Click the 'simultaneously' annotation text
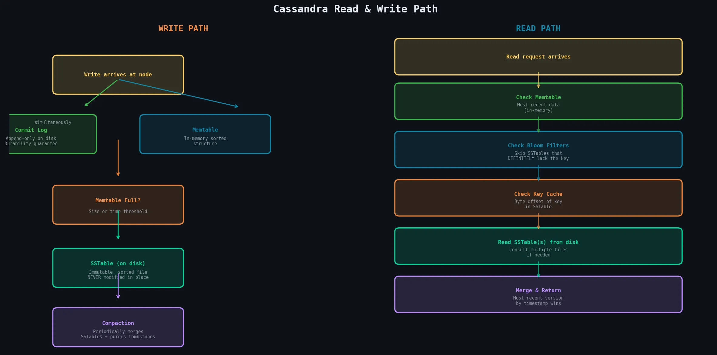717x355 pixels. [x=53, y=122]
